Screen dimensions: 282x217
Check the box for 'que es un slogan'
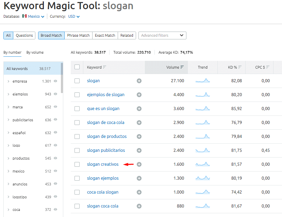pos(77,109)
